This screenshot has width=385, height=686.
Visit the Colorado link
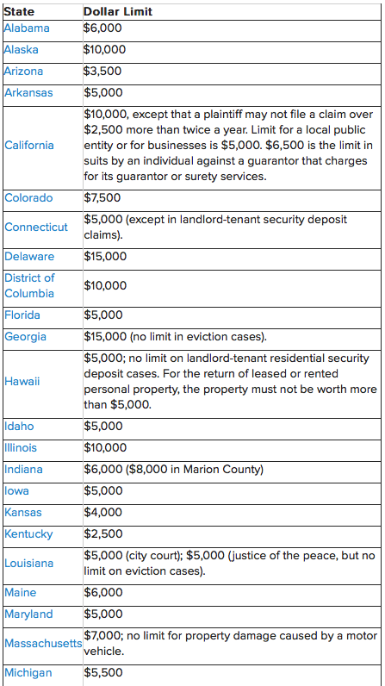[x=28, y=197]
